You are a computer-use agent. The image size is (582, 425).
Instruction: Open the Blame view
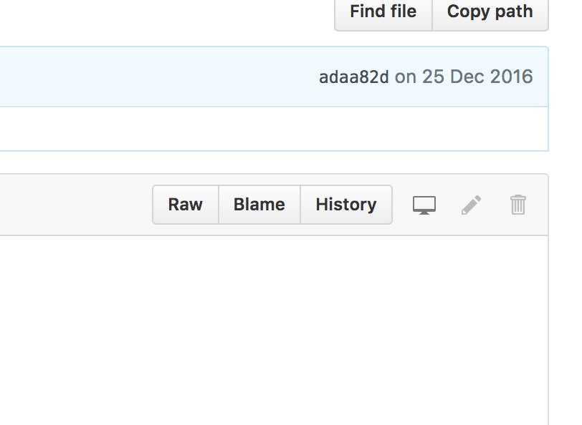pyautogui.click(x=259, y=205)
